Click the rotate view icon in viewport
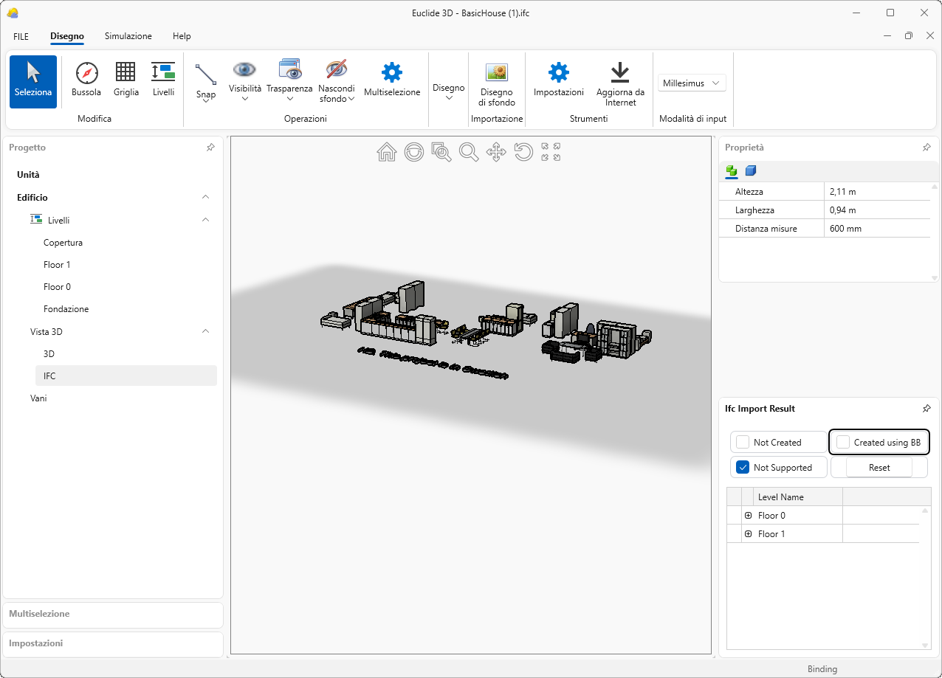This screenshot has height=678, width=942. point(523,152)
